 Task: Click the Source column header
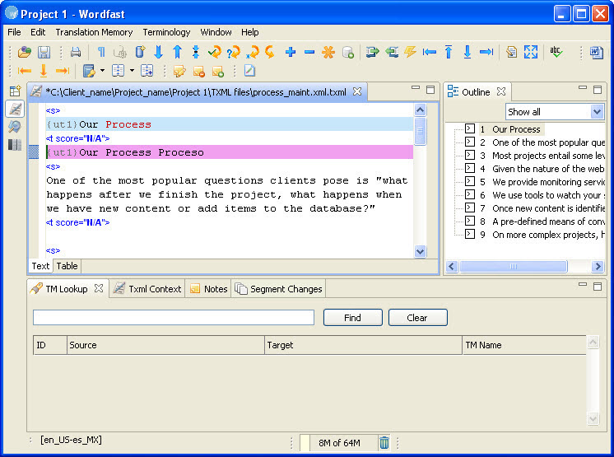coord(165,345)
